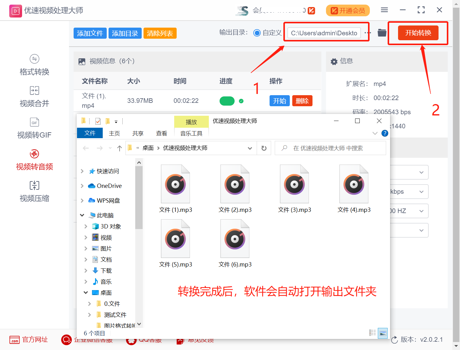Click the output path input field

point(324,33)
